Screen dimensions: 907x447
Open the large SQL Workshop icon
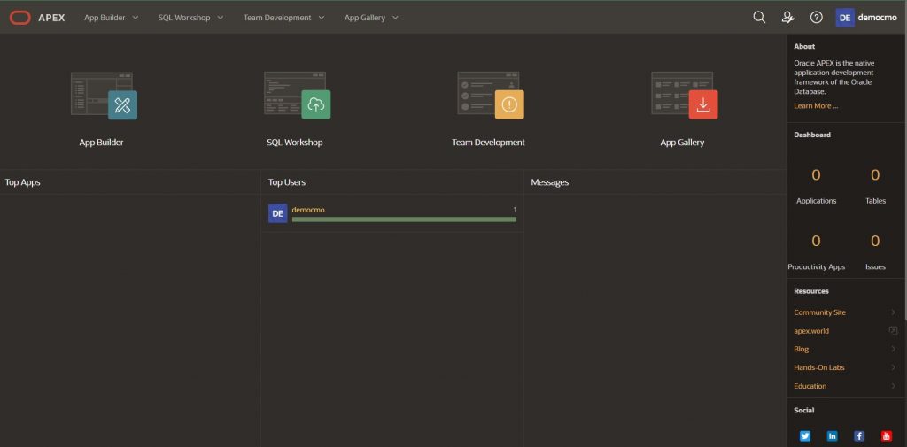point(298,96)
